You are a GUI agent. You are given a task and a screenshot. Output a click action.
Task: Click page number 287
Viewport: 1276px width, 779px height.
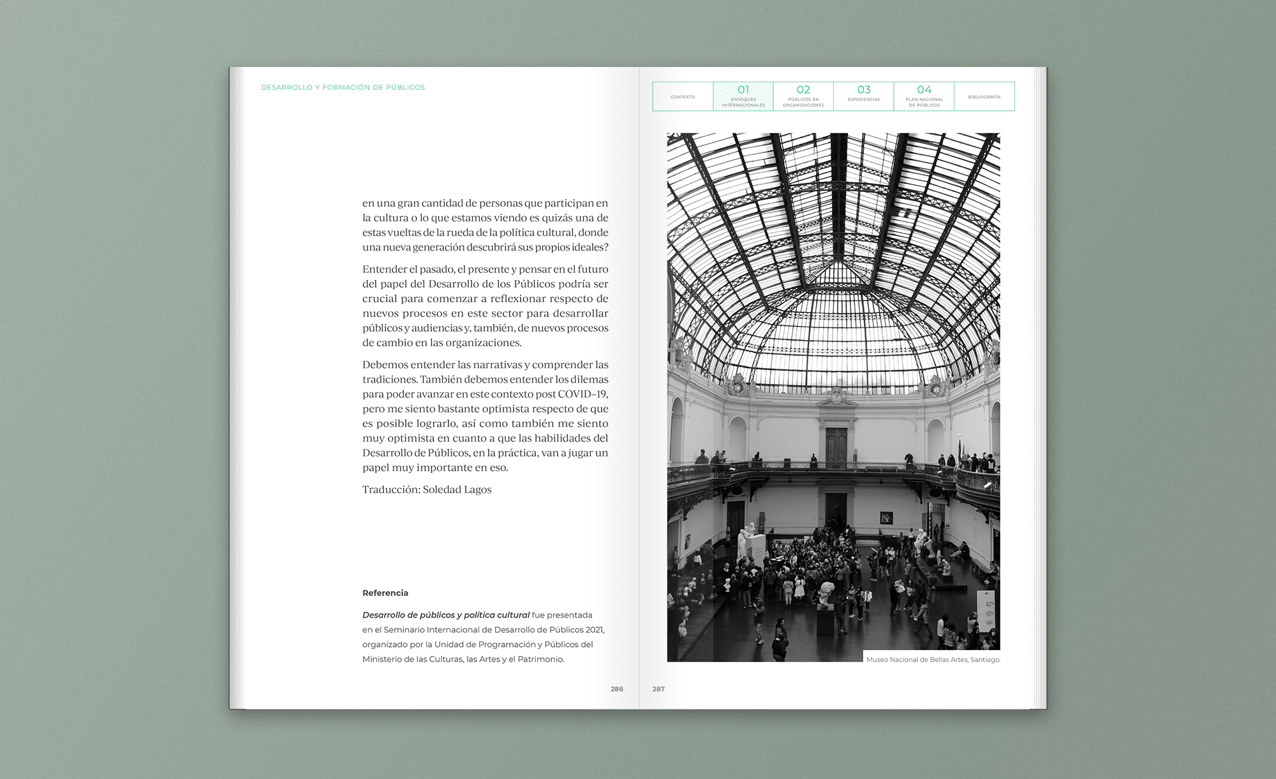(658, 689)
